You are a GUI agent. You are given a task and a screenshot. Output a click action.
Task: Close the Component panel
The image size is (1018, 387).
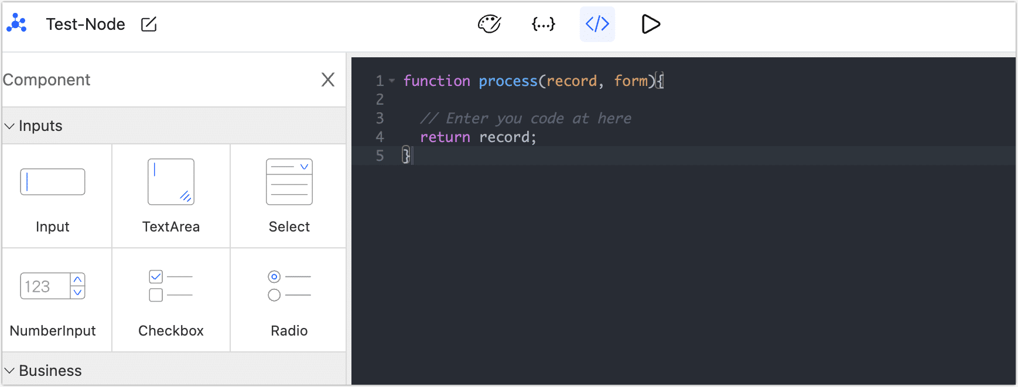pos(328,80)
